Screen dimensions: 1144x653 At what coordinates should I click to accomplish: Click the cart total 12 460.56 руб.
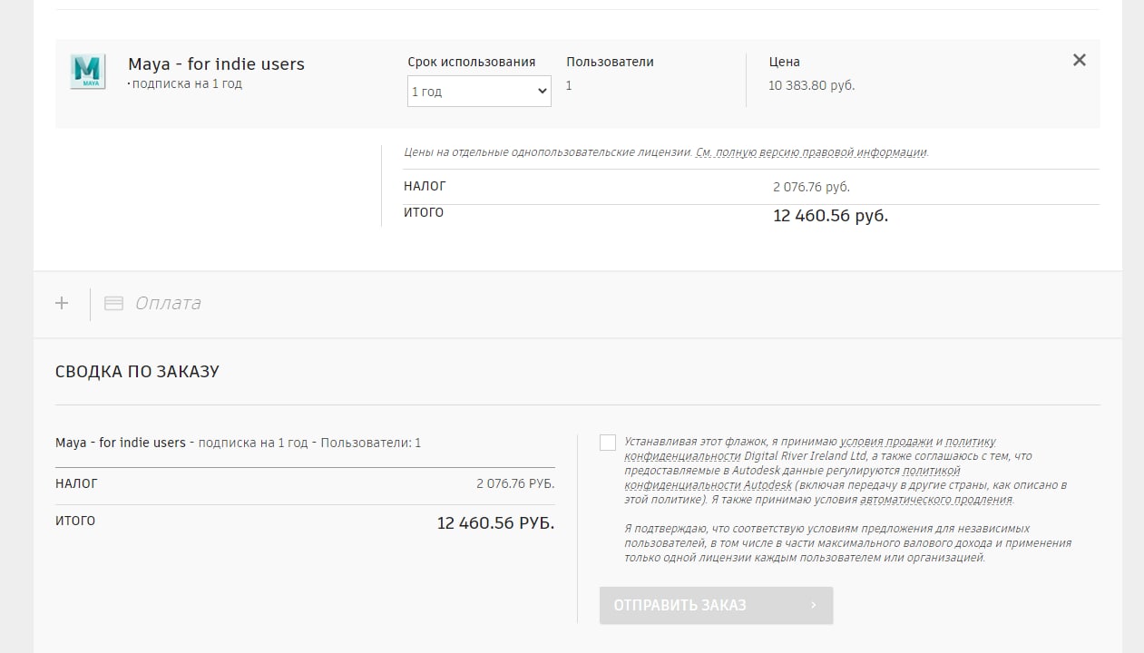830,216
